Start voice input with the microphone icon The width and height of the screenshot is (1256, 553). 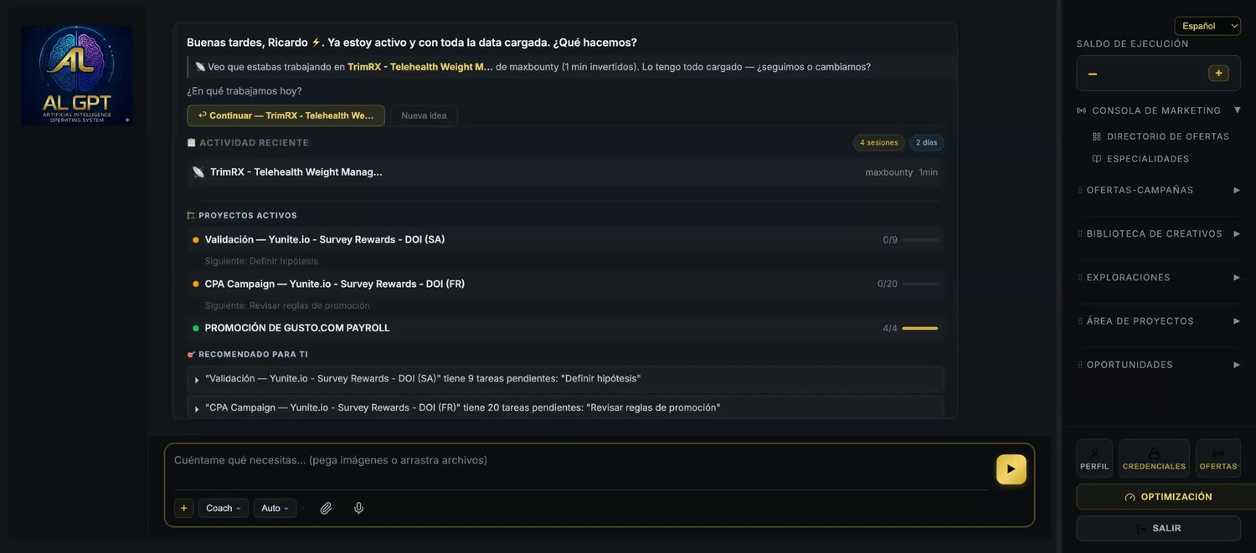[x=358, y=508]
